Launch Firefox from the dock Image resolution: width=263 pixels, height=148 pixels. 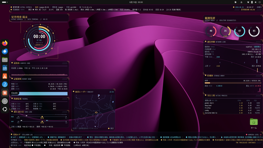pos(5,43)
